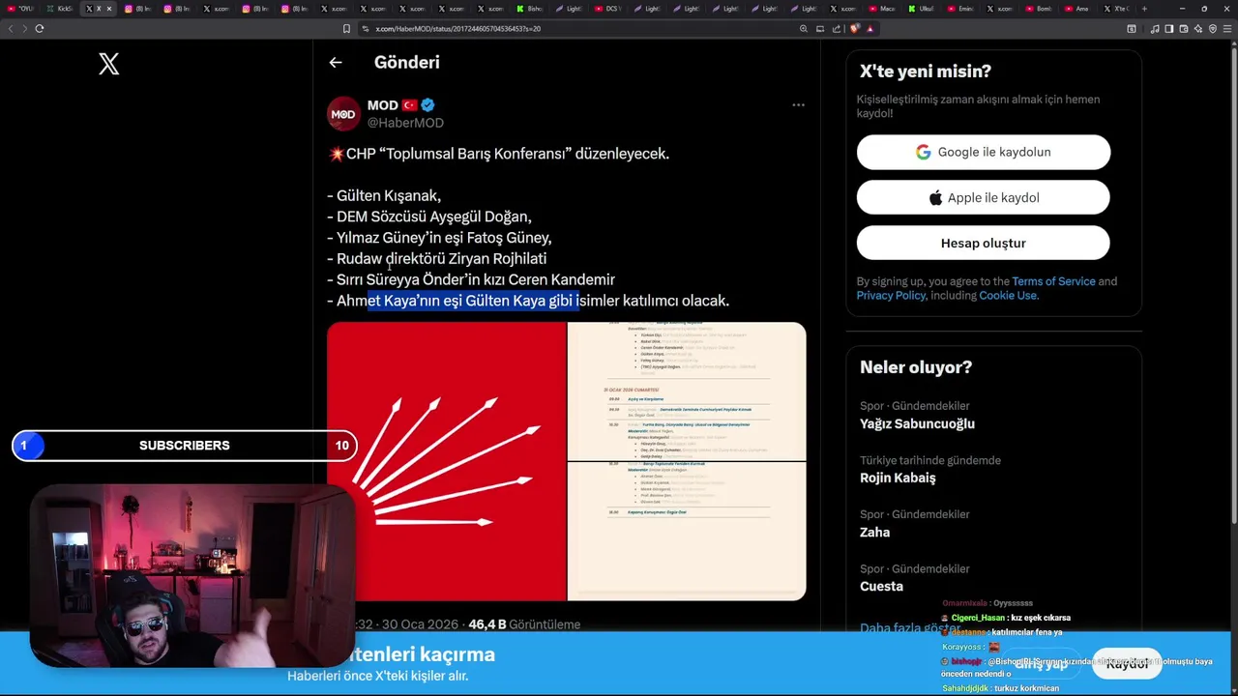The width and height of the screenshot is (1238, 696).
Task: Switch to the DCS YouTube tab
Action: click(607, 9)
